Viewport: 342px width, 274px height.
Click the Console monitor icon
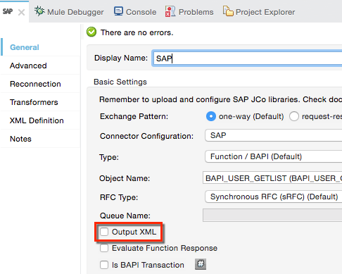click(118, 11)
